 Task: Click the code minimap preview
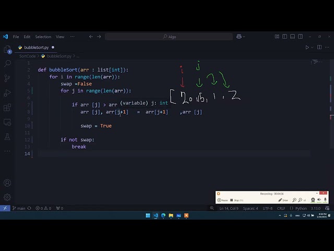point(318,62)
